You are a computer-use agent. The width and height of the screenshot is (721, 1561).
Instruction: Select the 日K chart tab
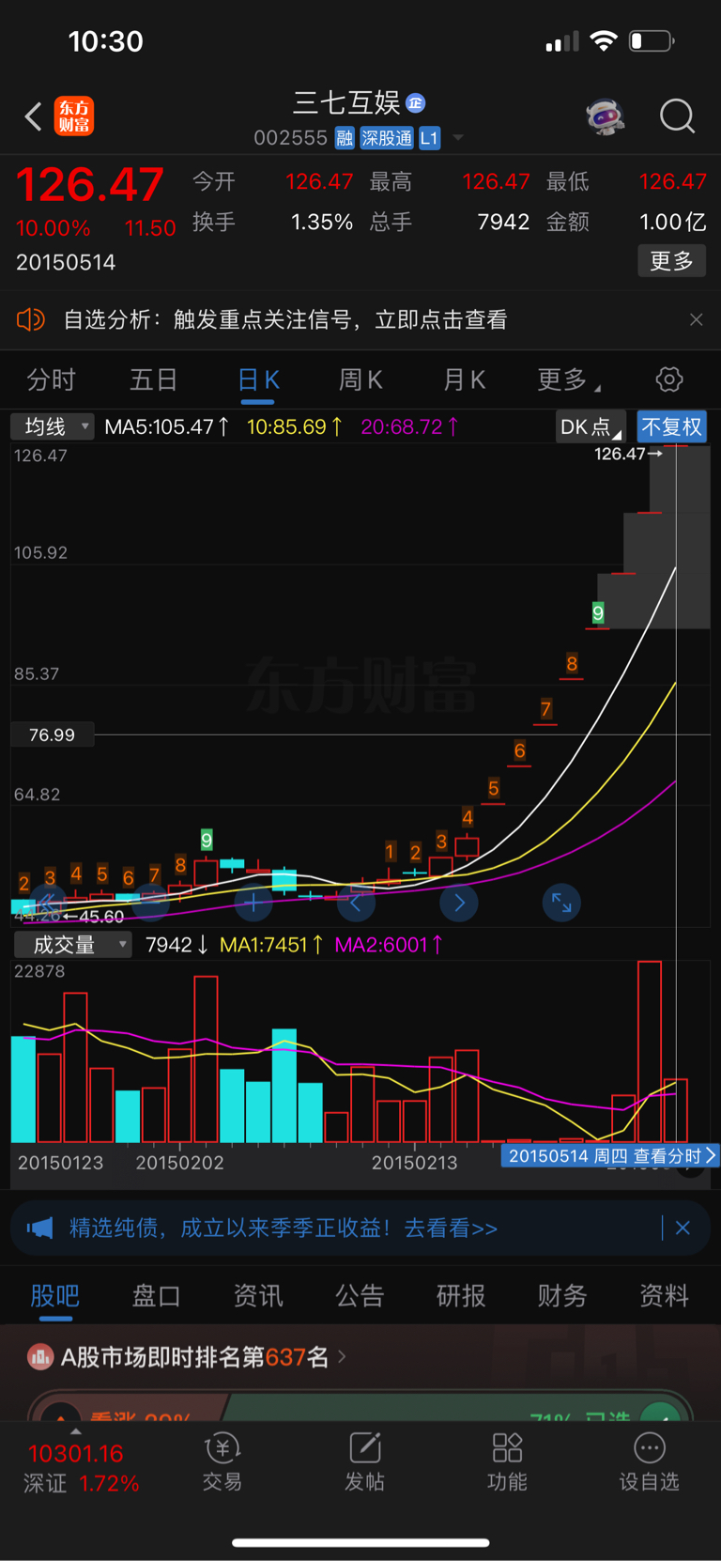[258, 379]
